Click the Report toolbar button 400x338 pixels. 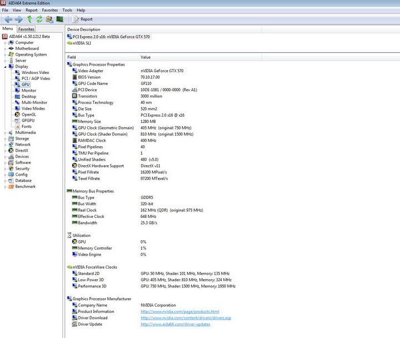click(82, 19)
